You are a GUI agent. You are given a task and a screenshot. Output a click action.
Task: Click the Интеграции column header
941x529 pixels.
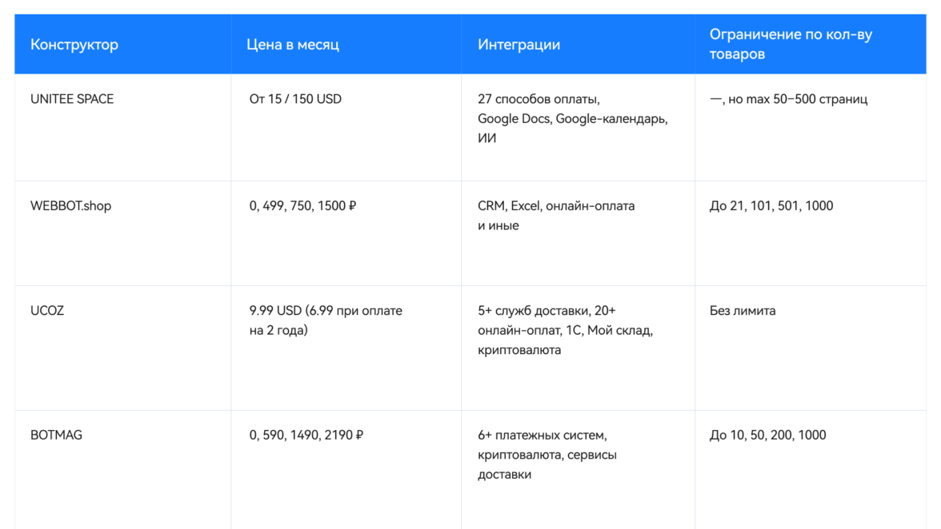[x=519, y=45]
